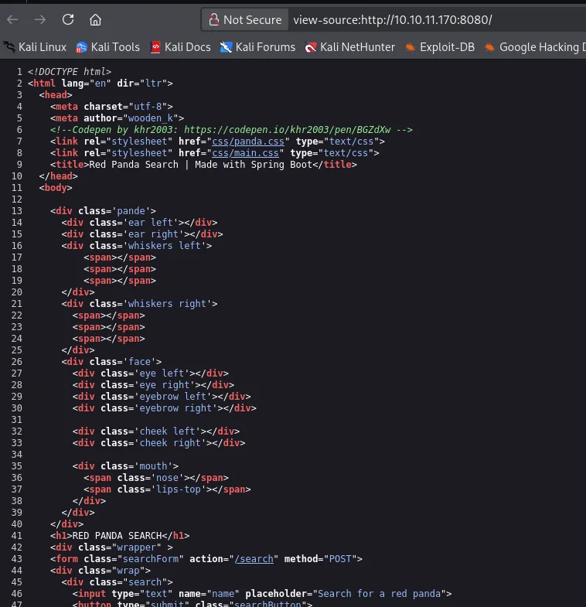Click the Kali NetHunter bookmark favicon
Screen dimensions: 586x607
click(x=311, y=47)
